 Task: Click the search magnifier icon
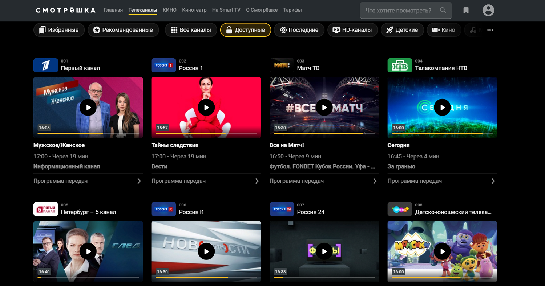pyautogui.click(x=443, y=11)
